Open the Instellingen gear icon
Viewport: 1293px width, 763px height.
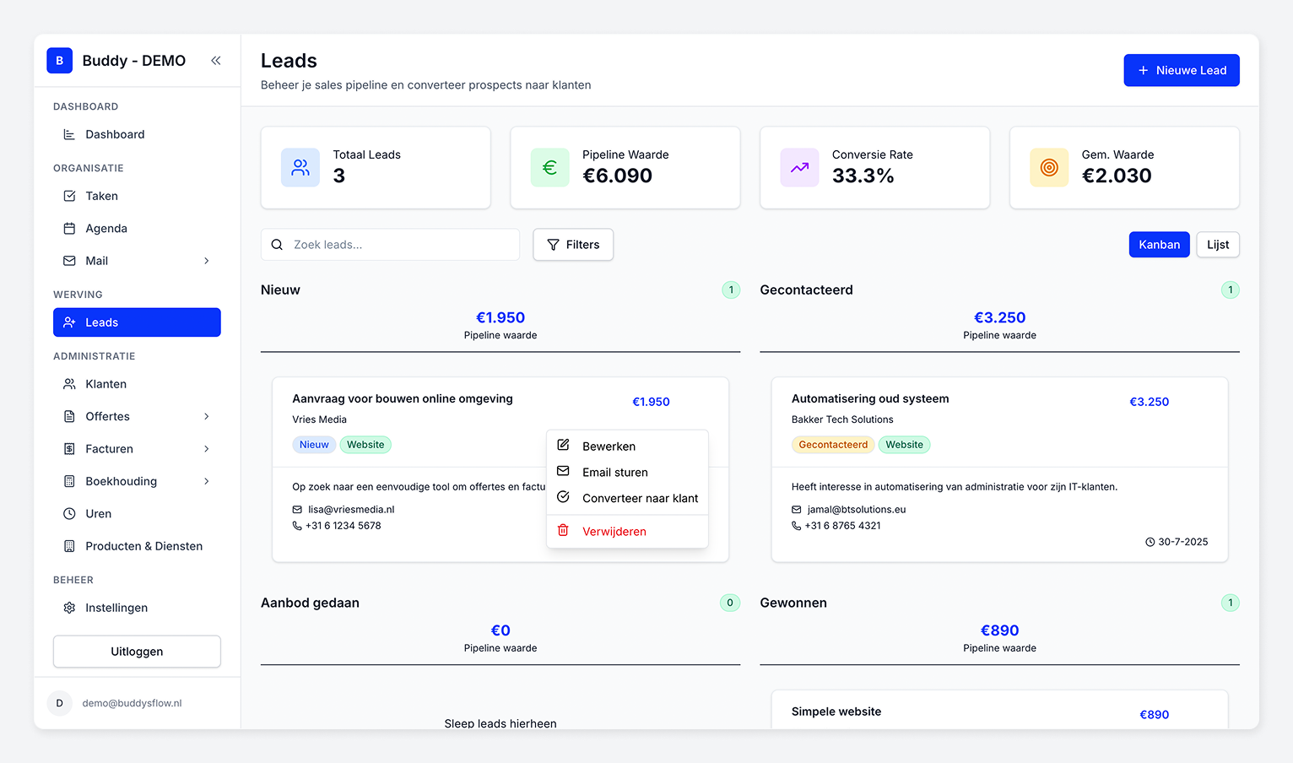pyautogui.click(x=69, y=608)
